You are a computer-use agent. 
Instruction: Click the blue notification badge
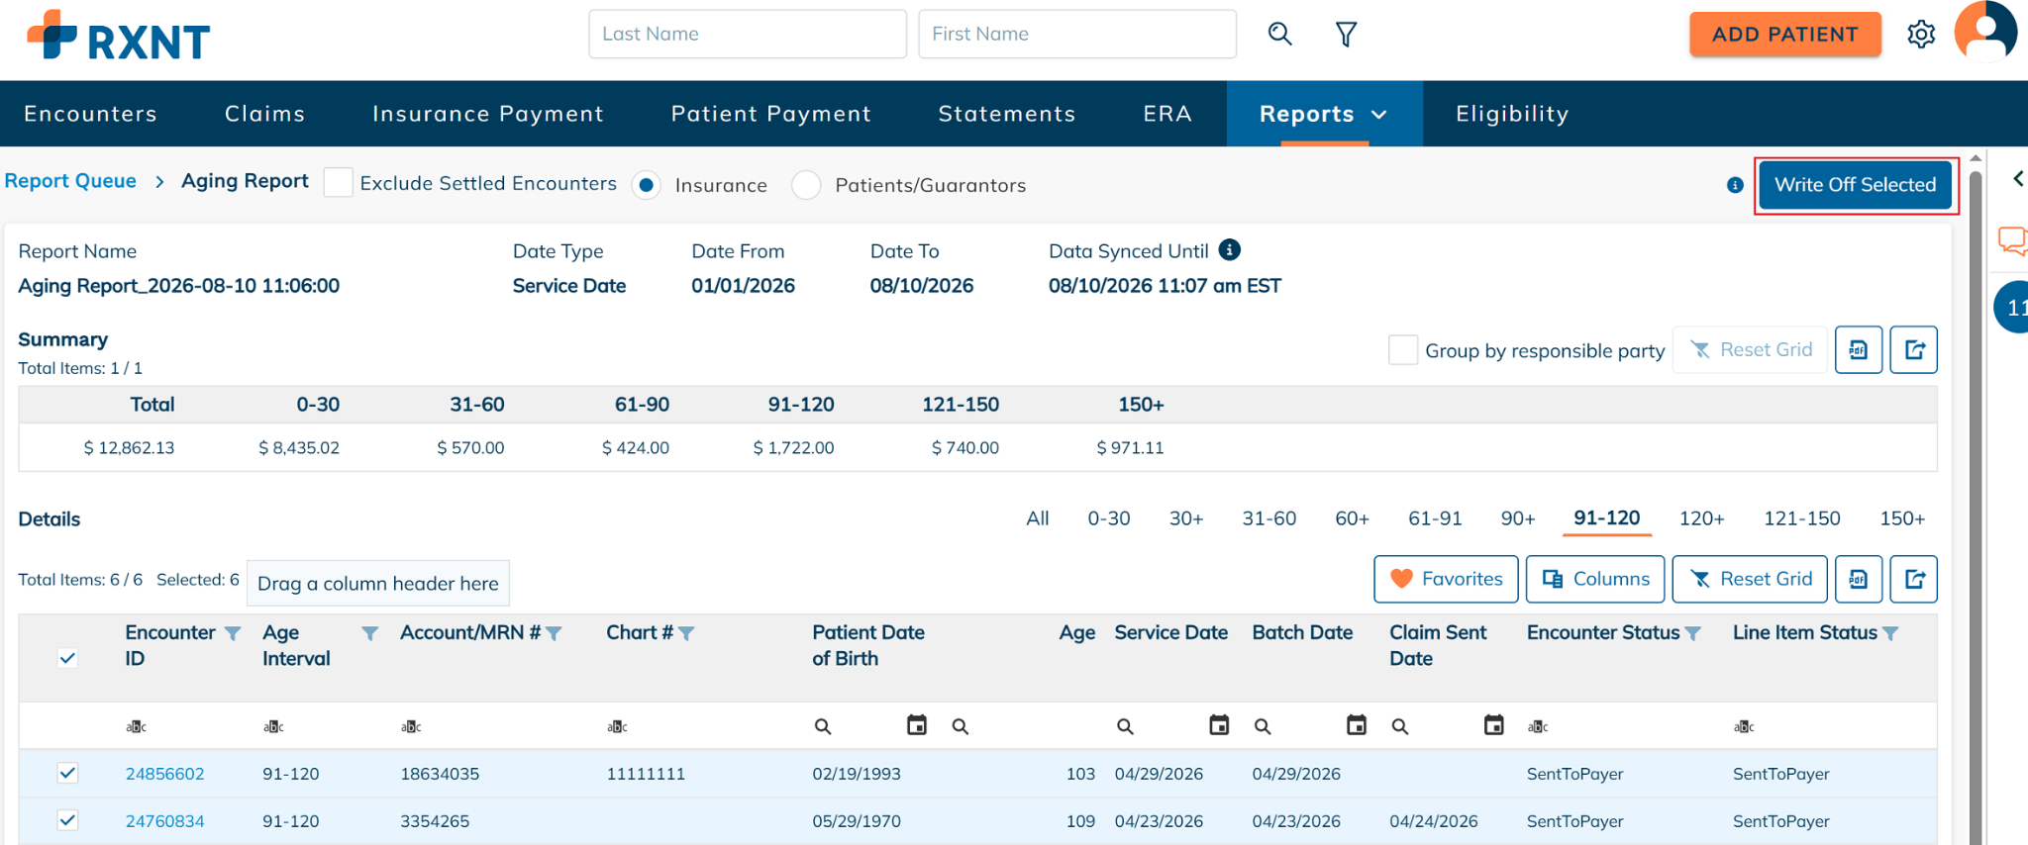pos(2011,308)
